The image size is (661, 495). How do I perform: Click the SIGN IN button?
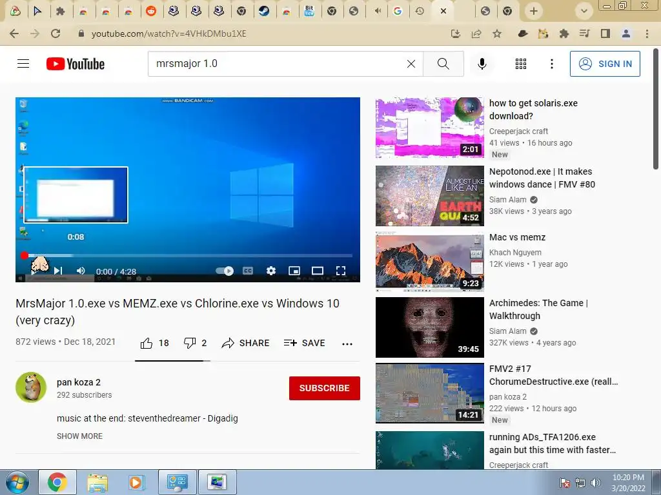point(605,64)
